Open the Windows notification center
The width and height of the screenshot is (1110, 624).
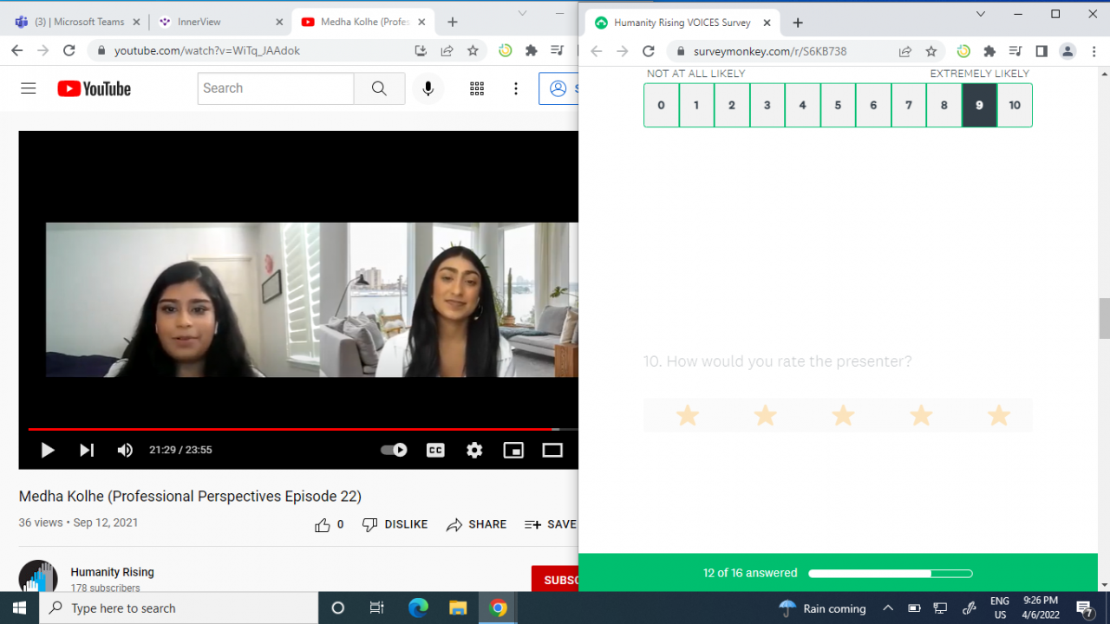pos(1084,608)
